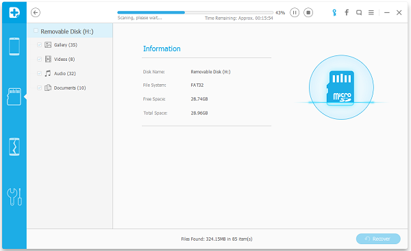411x251 pixels.
Task: Toggle Removable Disk (H:) checkbox
Action: pyautogui.click(x=36, y=31)
